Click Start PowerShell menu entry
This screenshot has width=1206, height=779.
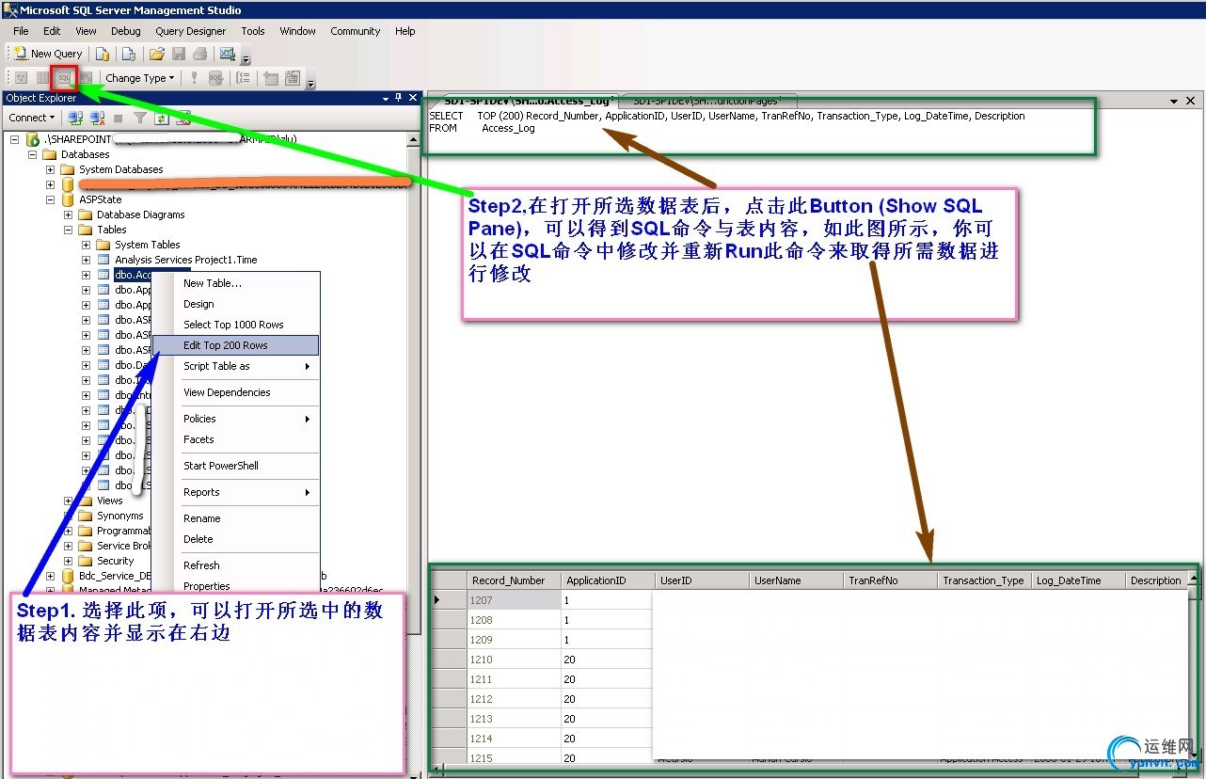[236, 466]
